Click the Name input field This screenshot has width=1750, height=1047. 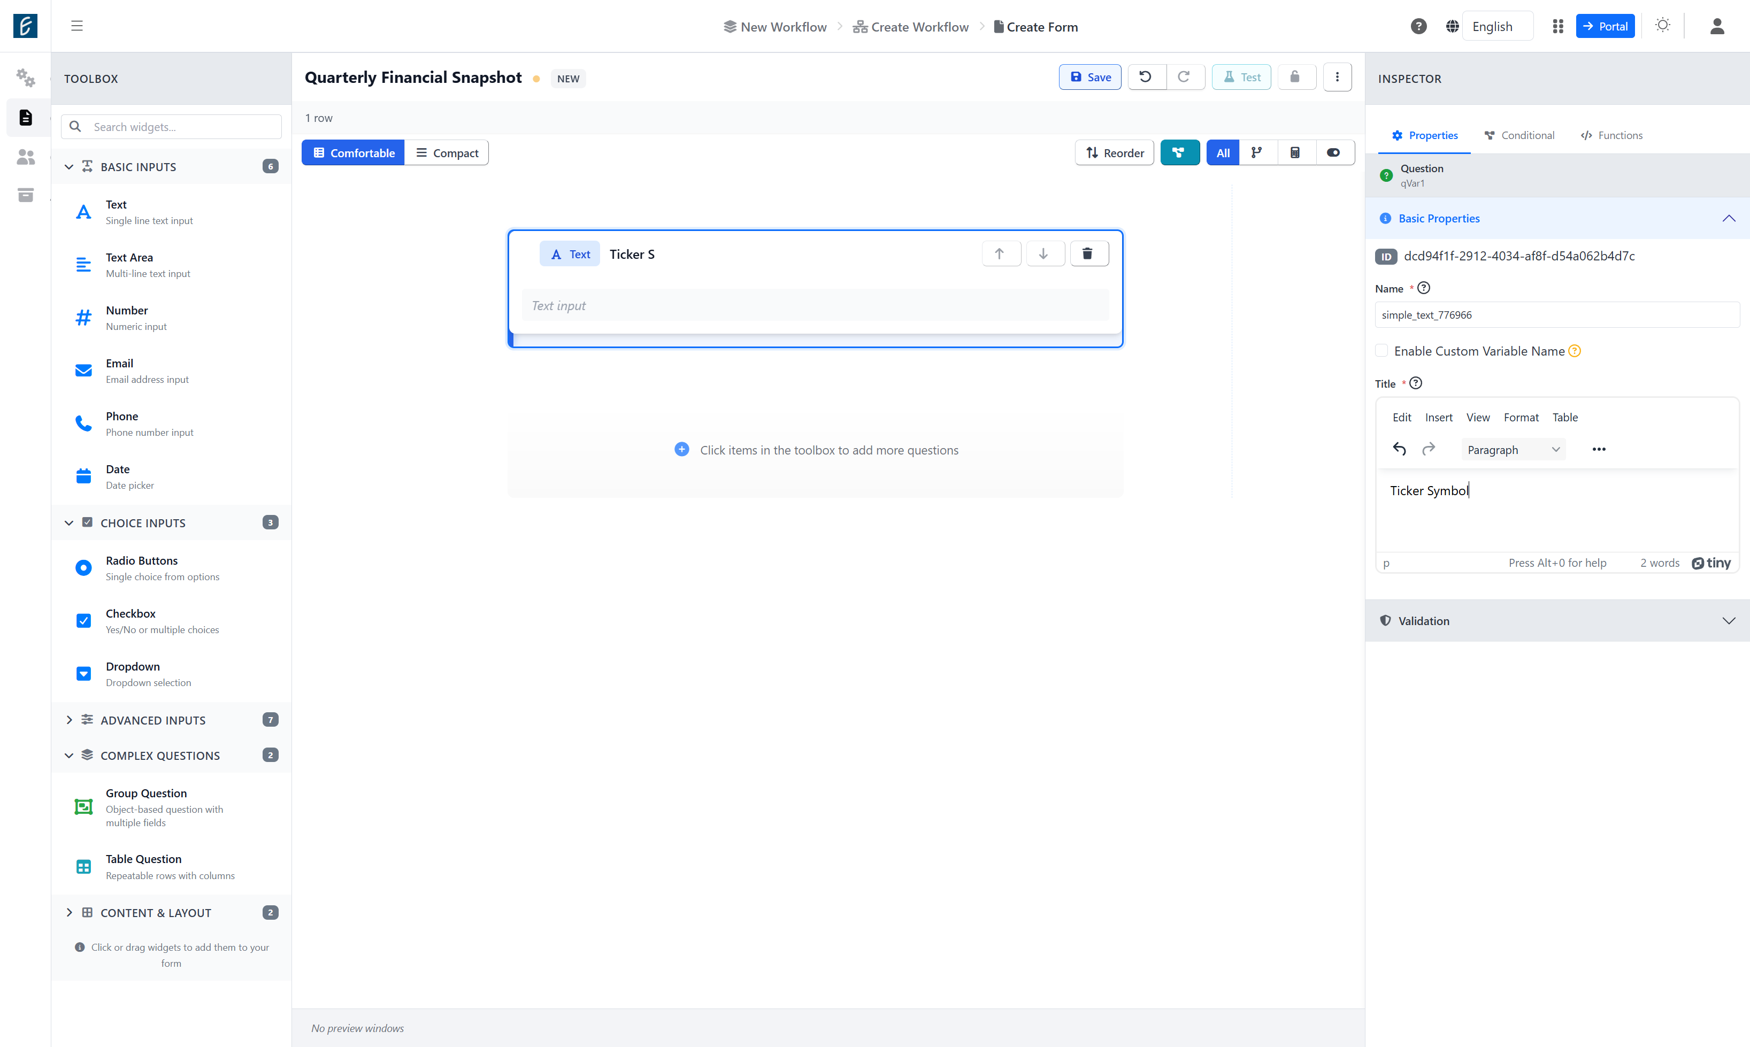click(x=1557, y=314)
